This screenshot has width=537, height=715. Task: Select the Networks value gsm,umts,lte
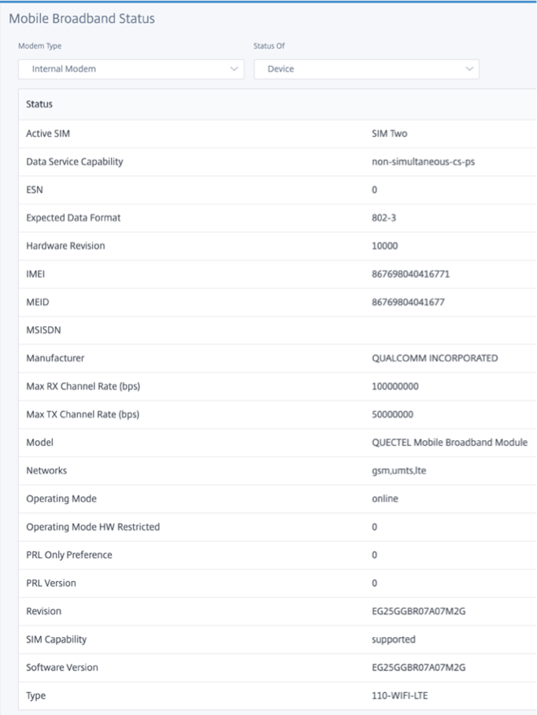pyautogui.click(x=399, y=471)
